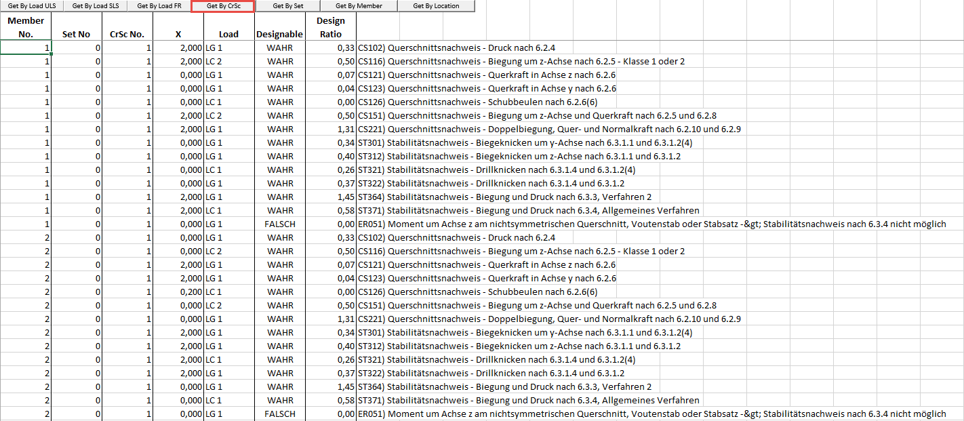Click the Get By Load SLS button
The height and width of the screenshot is (421, 964).
click(94, 6)
